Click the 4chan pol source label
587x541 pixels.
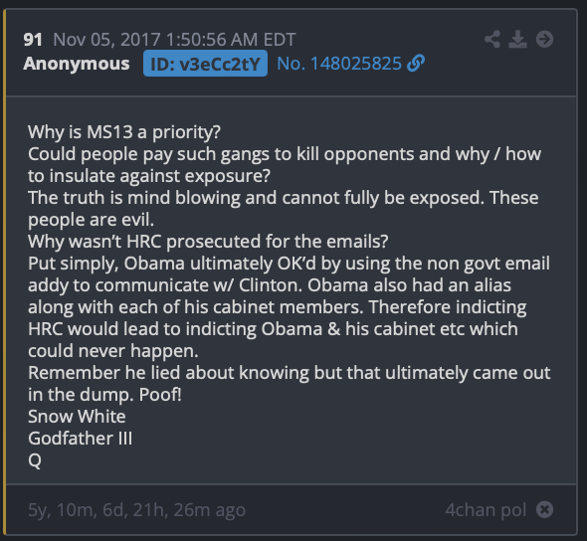[486, 510]
